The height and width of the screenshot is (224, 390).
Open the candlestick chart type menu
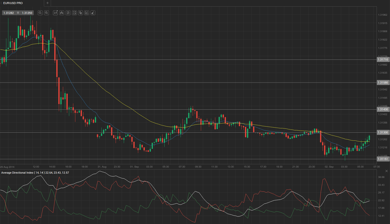click(x=62, y=13)
